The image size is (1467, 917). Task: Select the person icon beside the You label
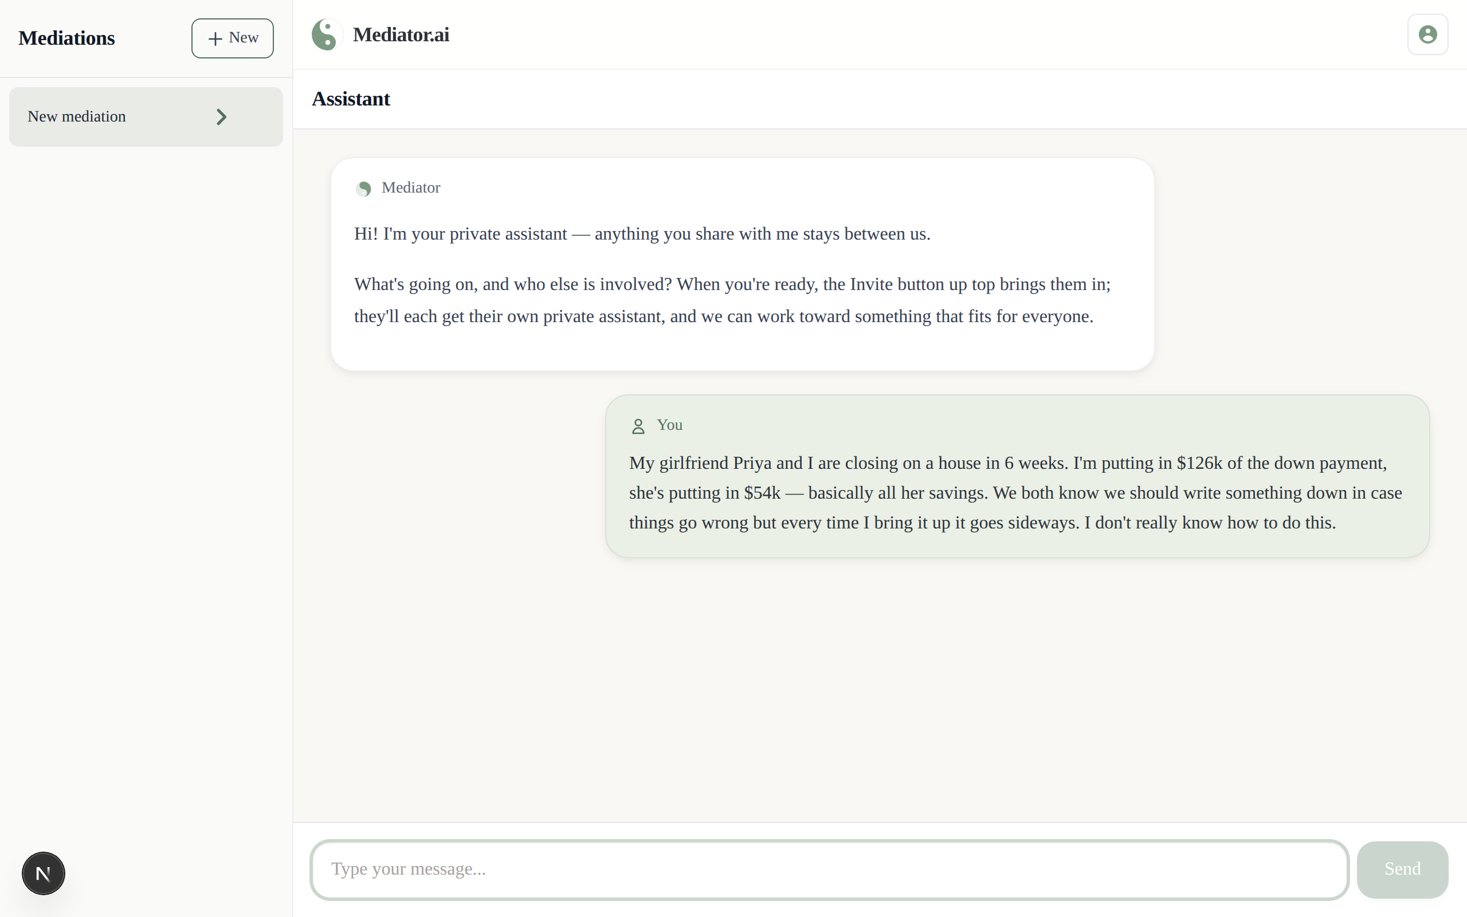[637, 426]
